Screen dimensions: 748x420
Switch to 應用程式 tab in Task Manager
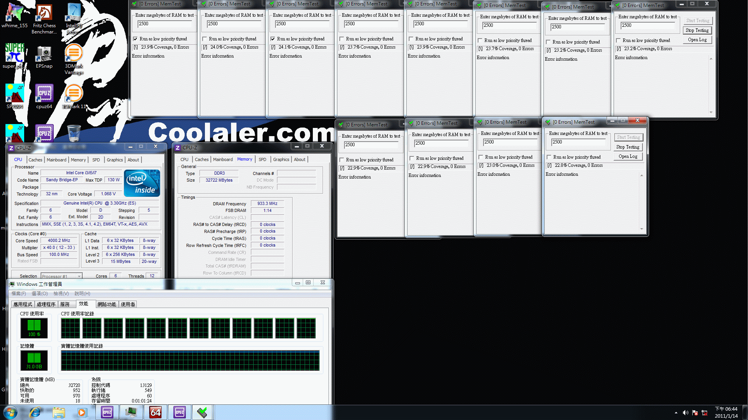23,304
